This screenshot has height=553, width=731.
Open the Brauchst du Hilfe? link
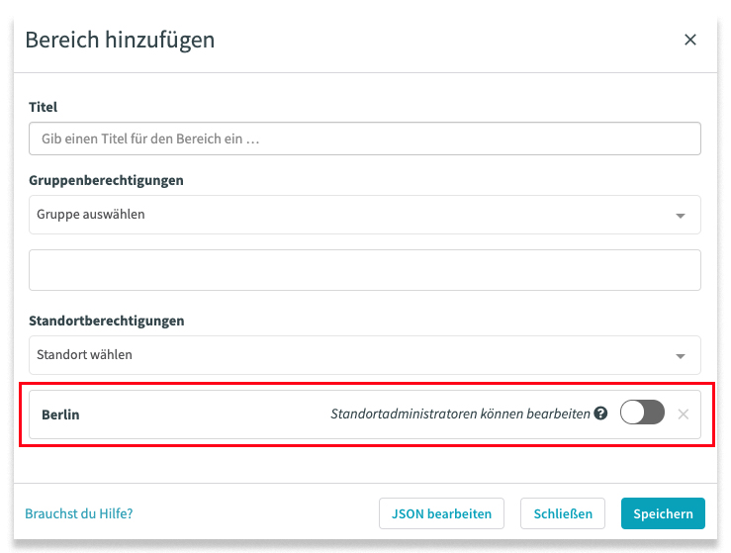[78, 513]
